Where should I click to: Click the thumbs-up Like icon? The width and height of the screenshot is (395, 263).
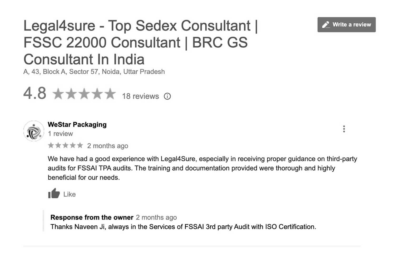click(x=54, y=194)
